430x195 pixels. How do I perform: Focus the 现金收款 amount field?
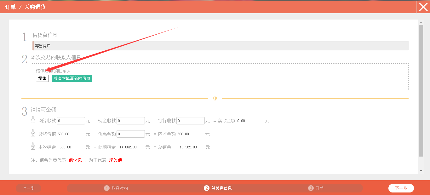click(131, 121)
